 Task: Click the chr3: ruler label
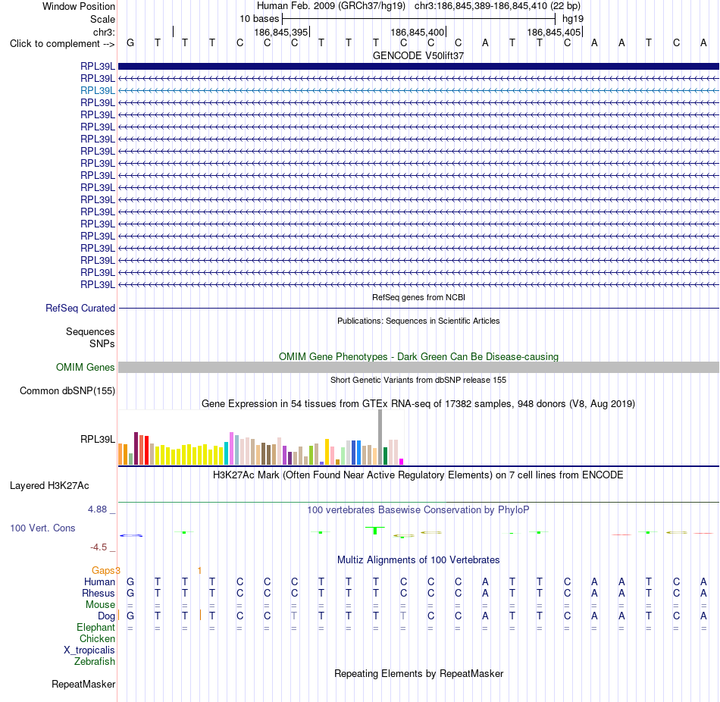coord(104,32)
